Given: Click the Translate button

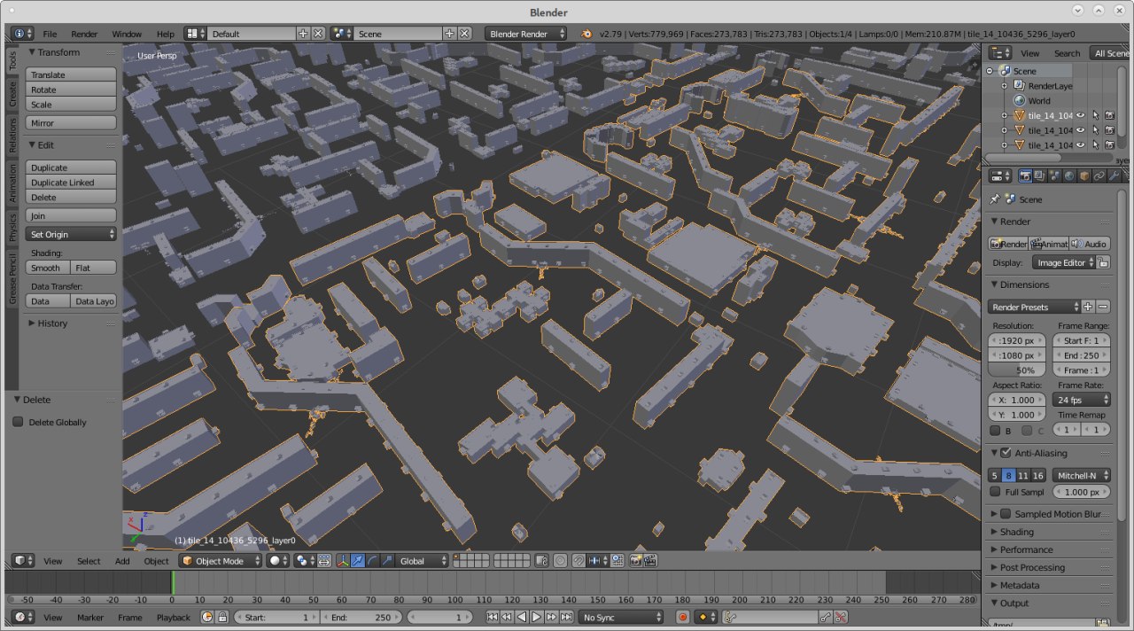Looking at the screenshot, I should point(71,74).
